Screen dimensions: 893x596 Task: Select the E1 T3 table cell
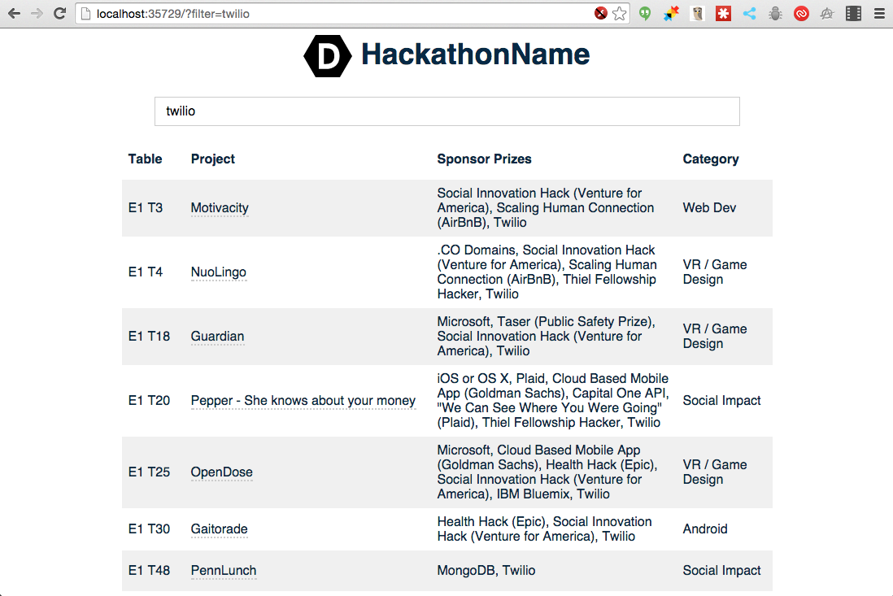point(146,208)
